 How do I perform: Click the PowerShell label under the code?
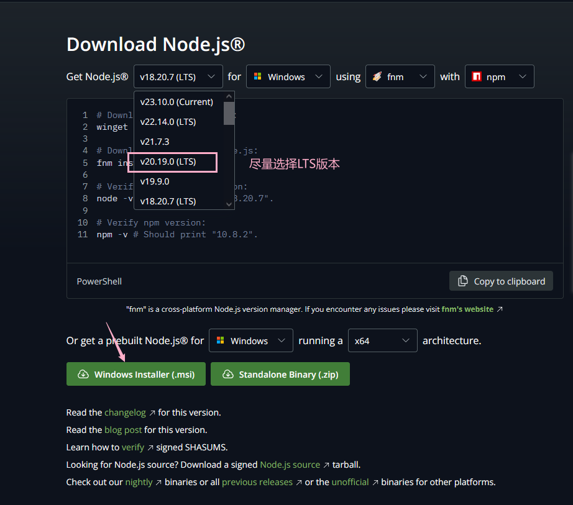pyautogui.click(x=99, y=281)
